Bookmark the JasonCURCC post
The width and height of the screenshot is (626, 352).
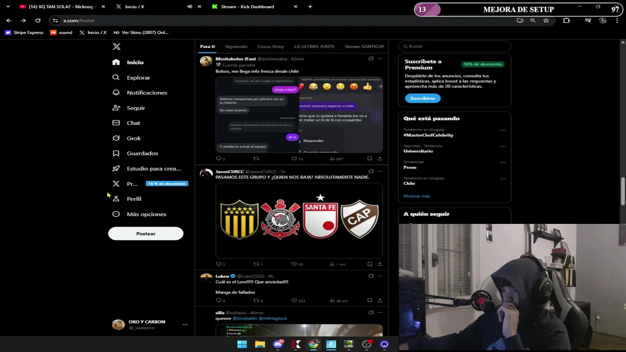pyautogui.click(x=369, y=264)
